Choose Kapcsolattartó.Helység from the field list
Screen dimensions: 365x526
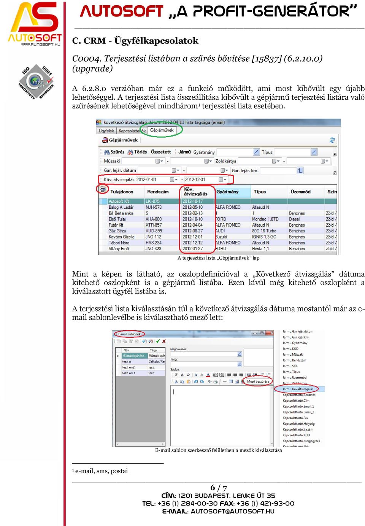click(299, 424)
